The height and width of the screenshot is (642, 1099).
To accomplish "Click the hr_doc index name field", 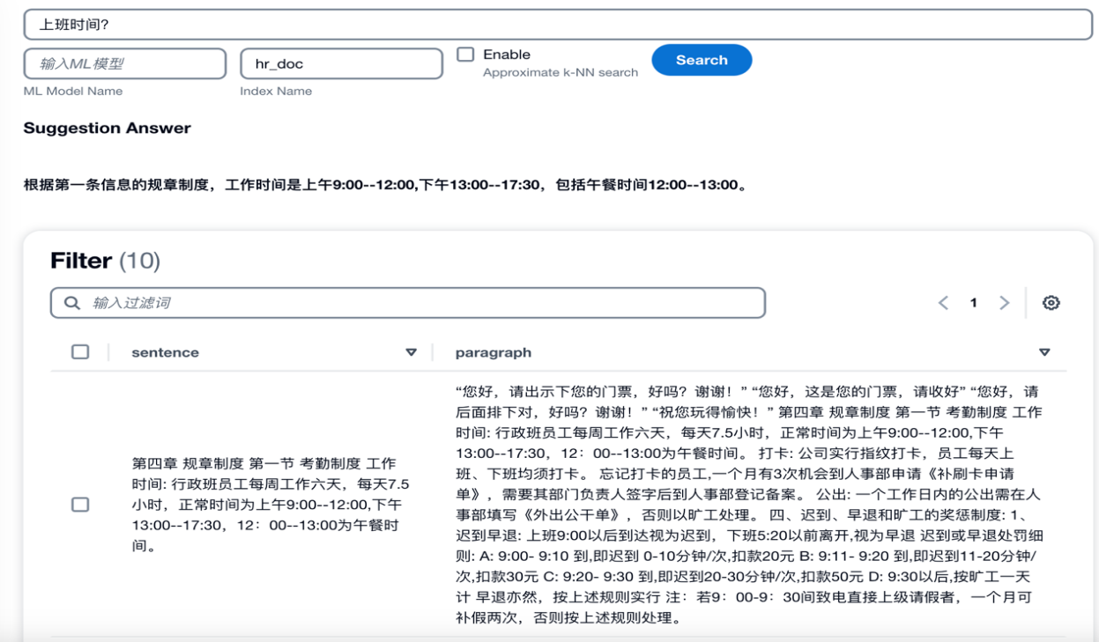I will pyautogui.click(x=341, y=63).
